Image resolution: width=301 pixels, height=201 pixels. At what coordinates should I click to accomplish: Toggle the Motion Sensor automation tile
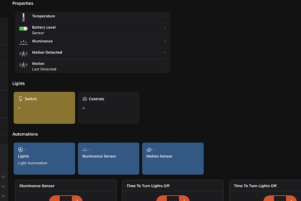(173, 158)
